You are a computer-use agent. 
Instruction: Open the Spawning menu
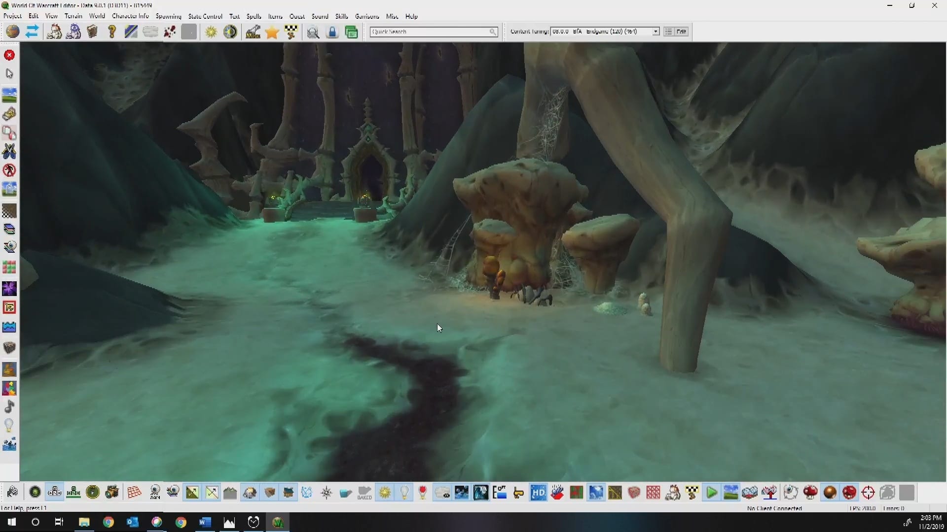click(x=168, y=16)
